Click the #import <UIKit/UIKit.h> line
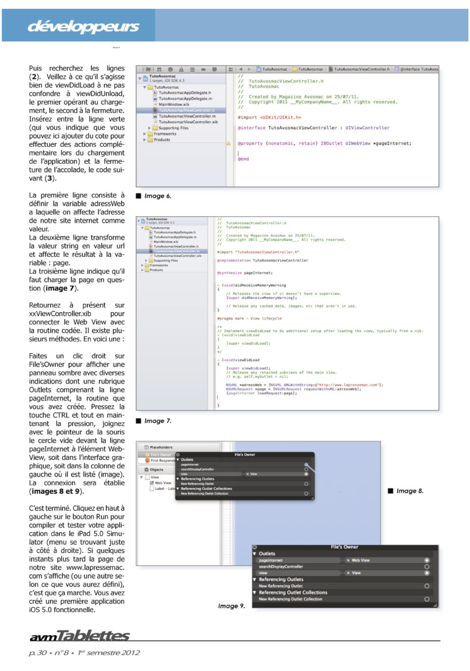The height and width of the screenshot is (671, 470). point(269,118)
